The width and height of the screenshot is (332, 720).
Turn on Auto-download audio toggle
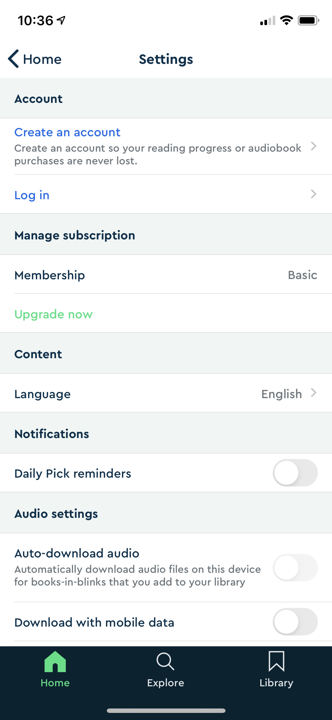[295, 567]
